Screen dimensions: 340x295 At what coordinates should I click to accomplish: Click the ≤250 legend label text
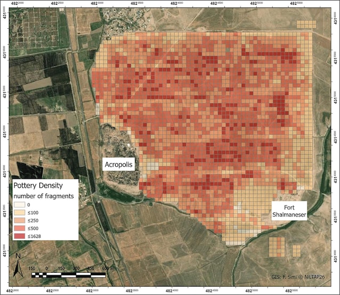click(33, 220)
